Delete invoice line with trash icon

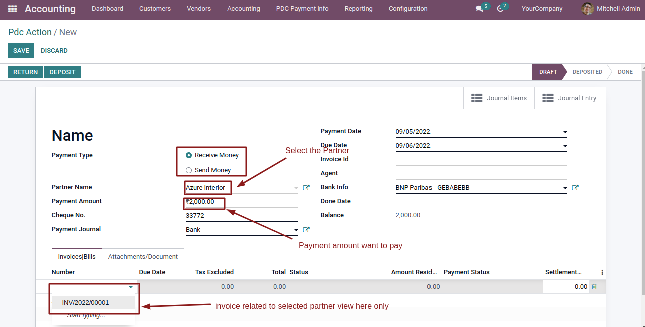[594, 287]
